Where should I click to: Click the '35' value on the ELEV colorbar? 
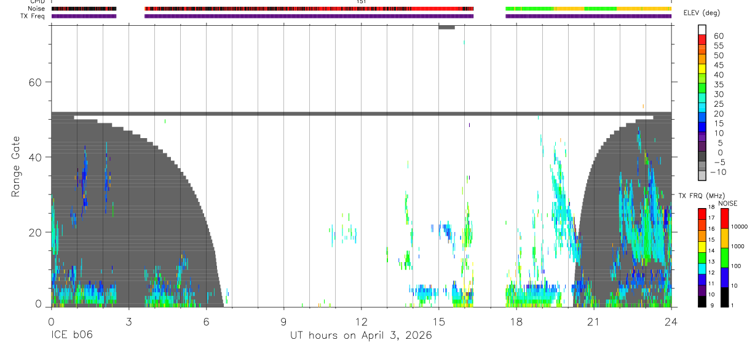click(x=718, y=85)
